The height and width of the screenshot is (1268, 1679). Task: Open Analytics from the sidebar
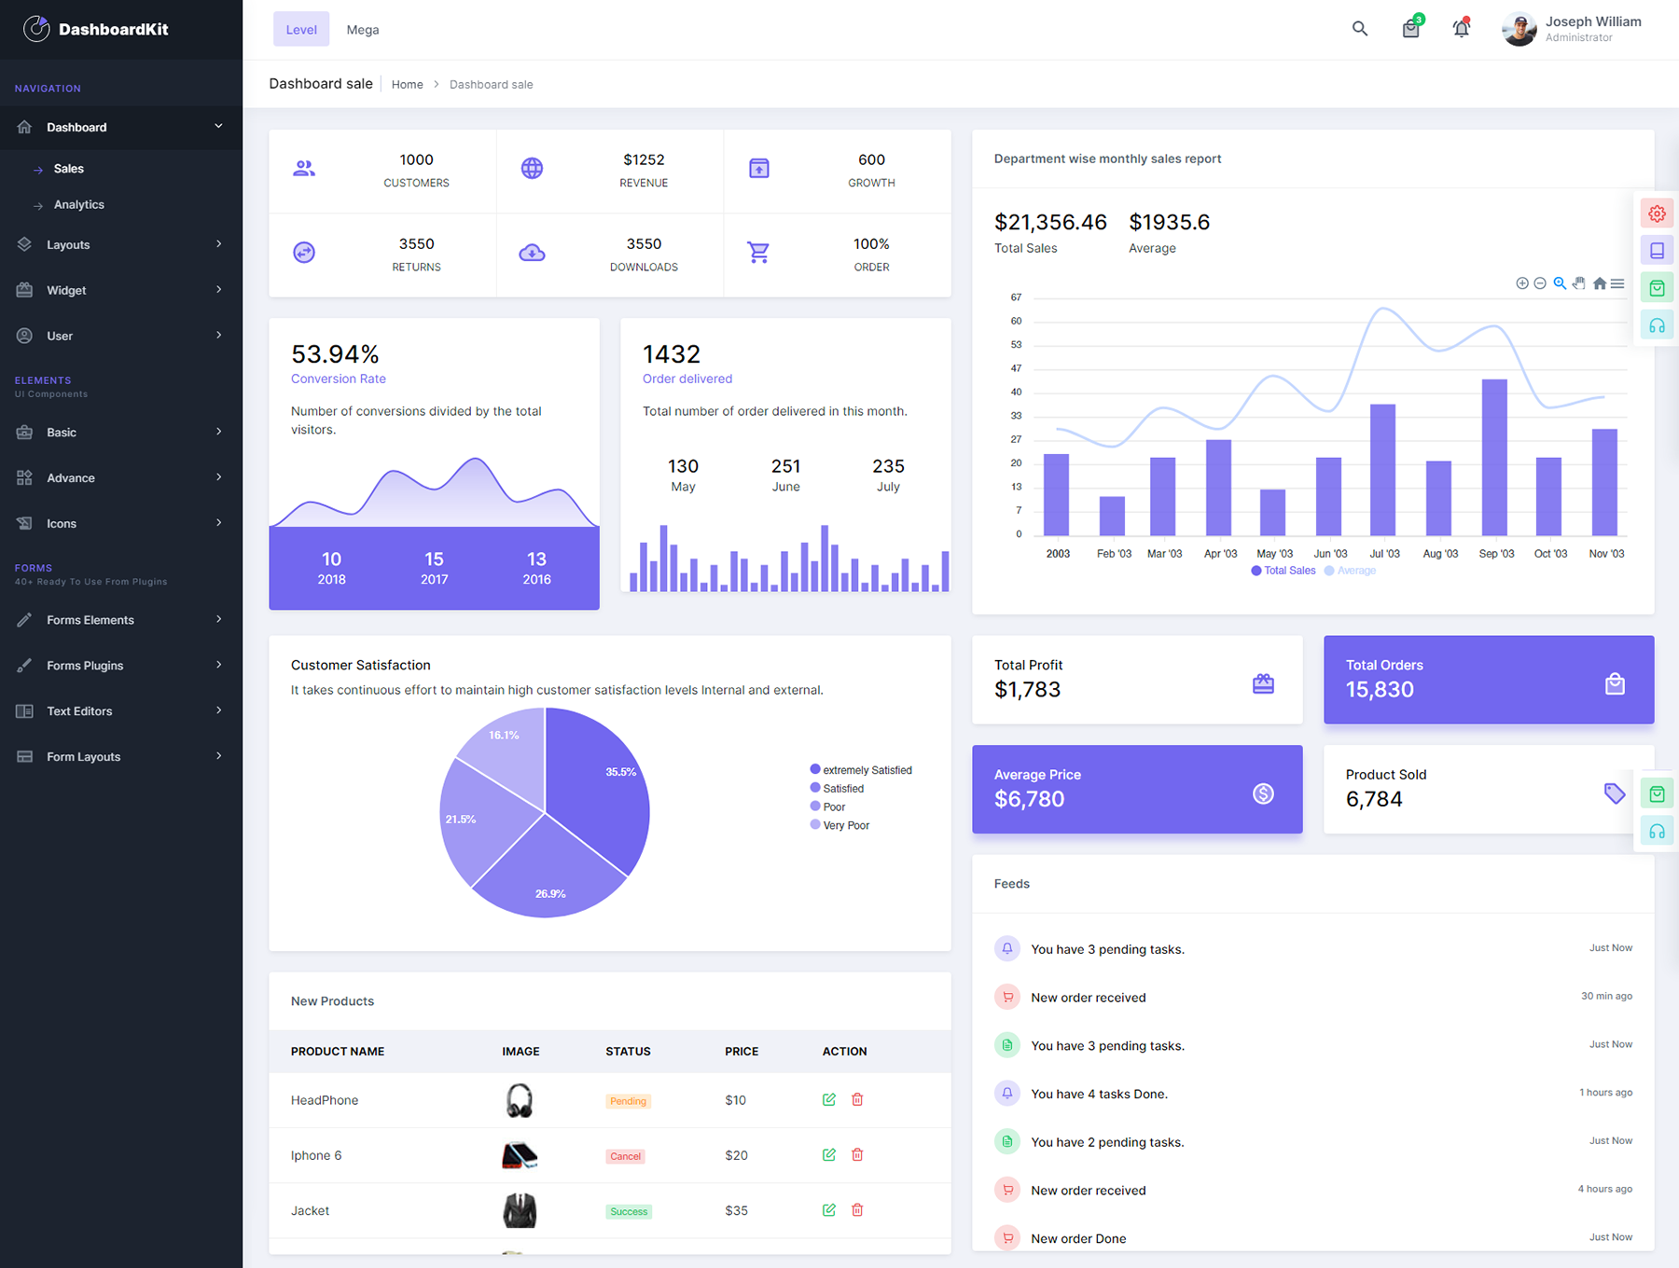[78, 204]
